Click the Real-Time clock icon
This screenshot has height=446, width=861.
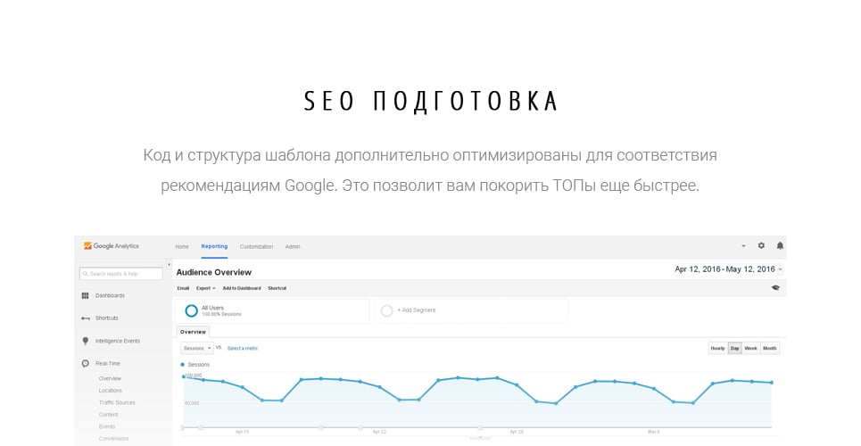(x=85, y=364)
